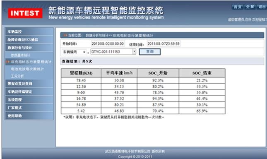Select 电池充放电次数统计 submenu item
The image size is (267, 159).
tap(27, 69)
